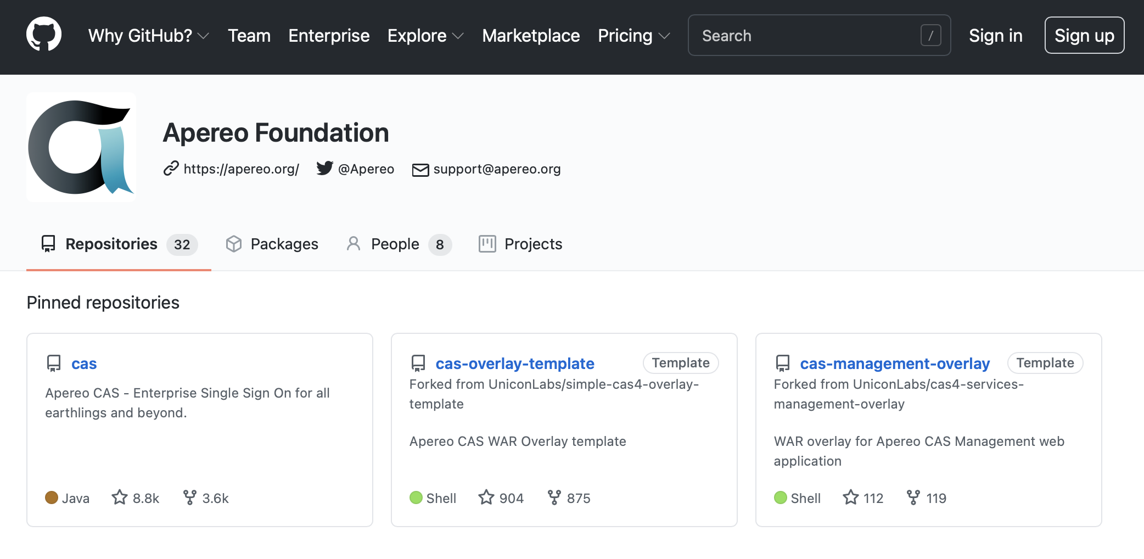Click the mail envelope icon
The width and height of the screenshot is (1144, 559).
point(420,170)
